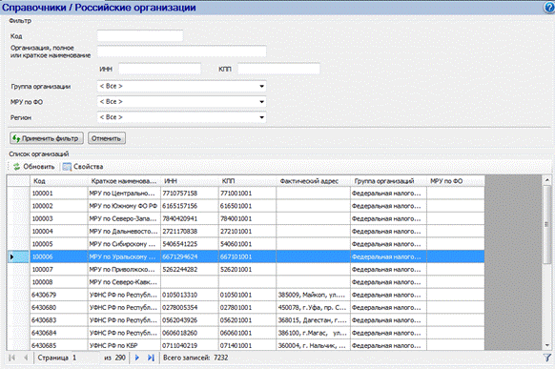The width and height of the screenshot is (555, 369).
Task: Open Свойства properties toolbar button
Action: click(83, 167)
